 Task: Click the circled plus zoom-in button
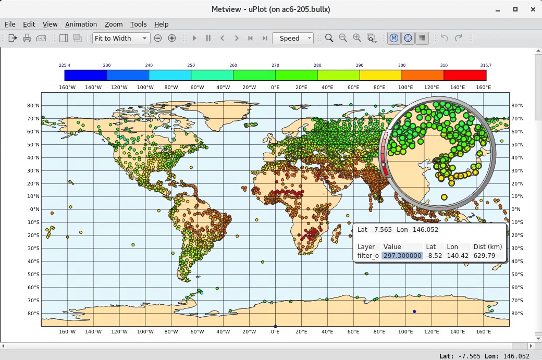pyautogui.click(x=172, y=38)
